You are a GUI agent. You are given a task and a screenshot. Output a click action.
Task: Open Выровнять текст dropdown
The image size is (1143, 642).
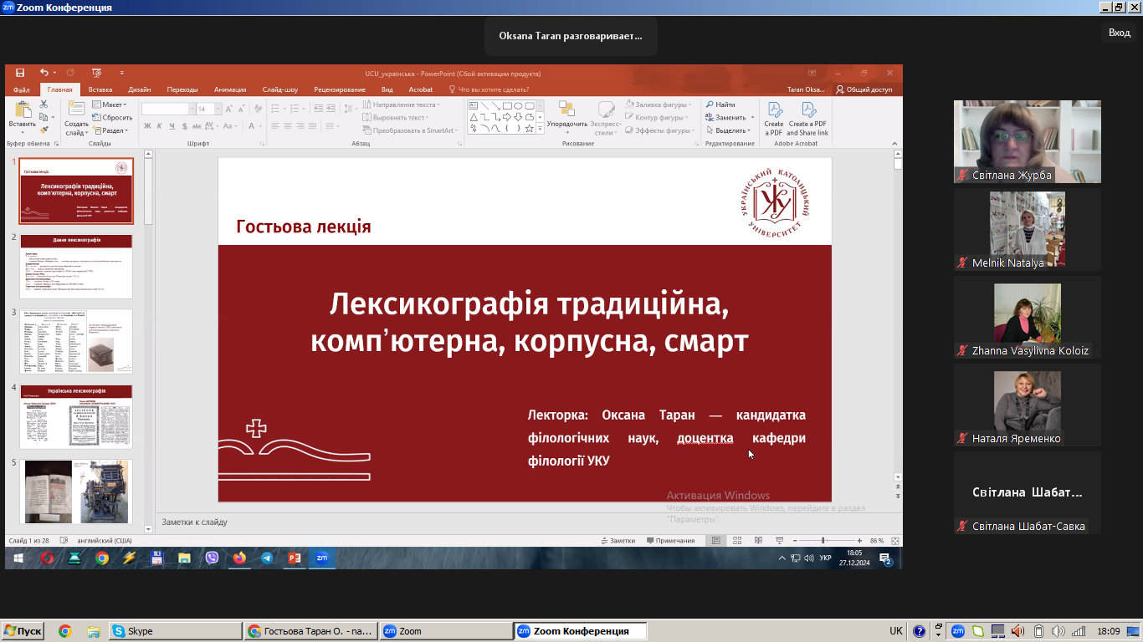pyautogui.click(x=397, y=118)
